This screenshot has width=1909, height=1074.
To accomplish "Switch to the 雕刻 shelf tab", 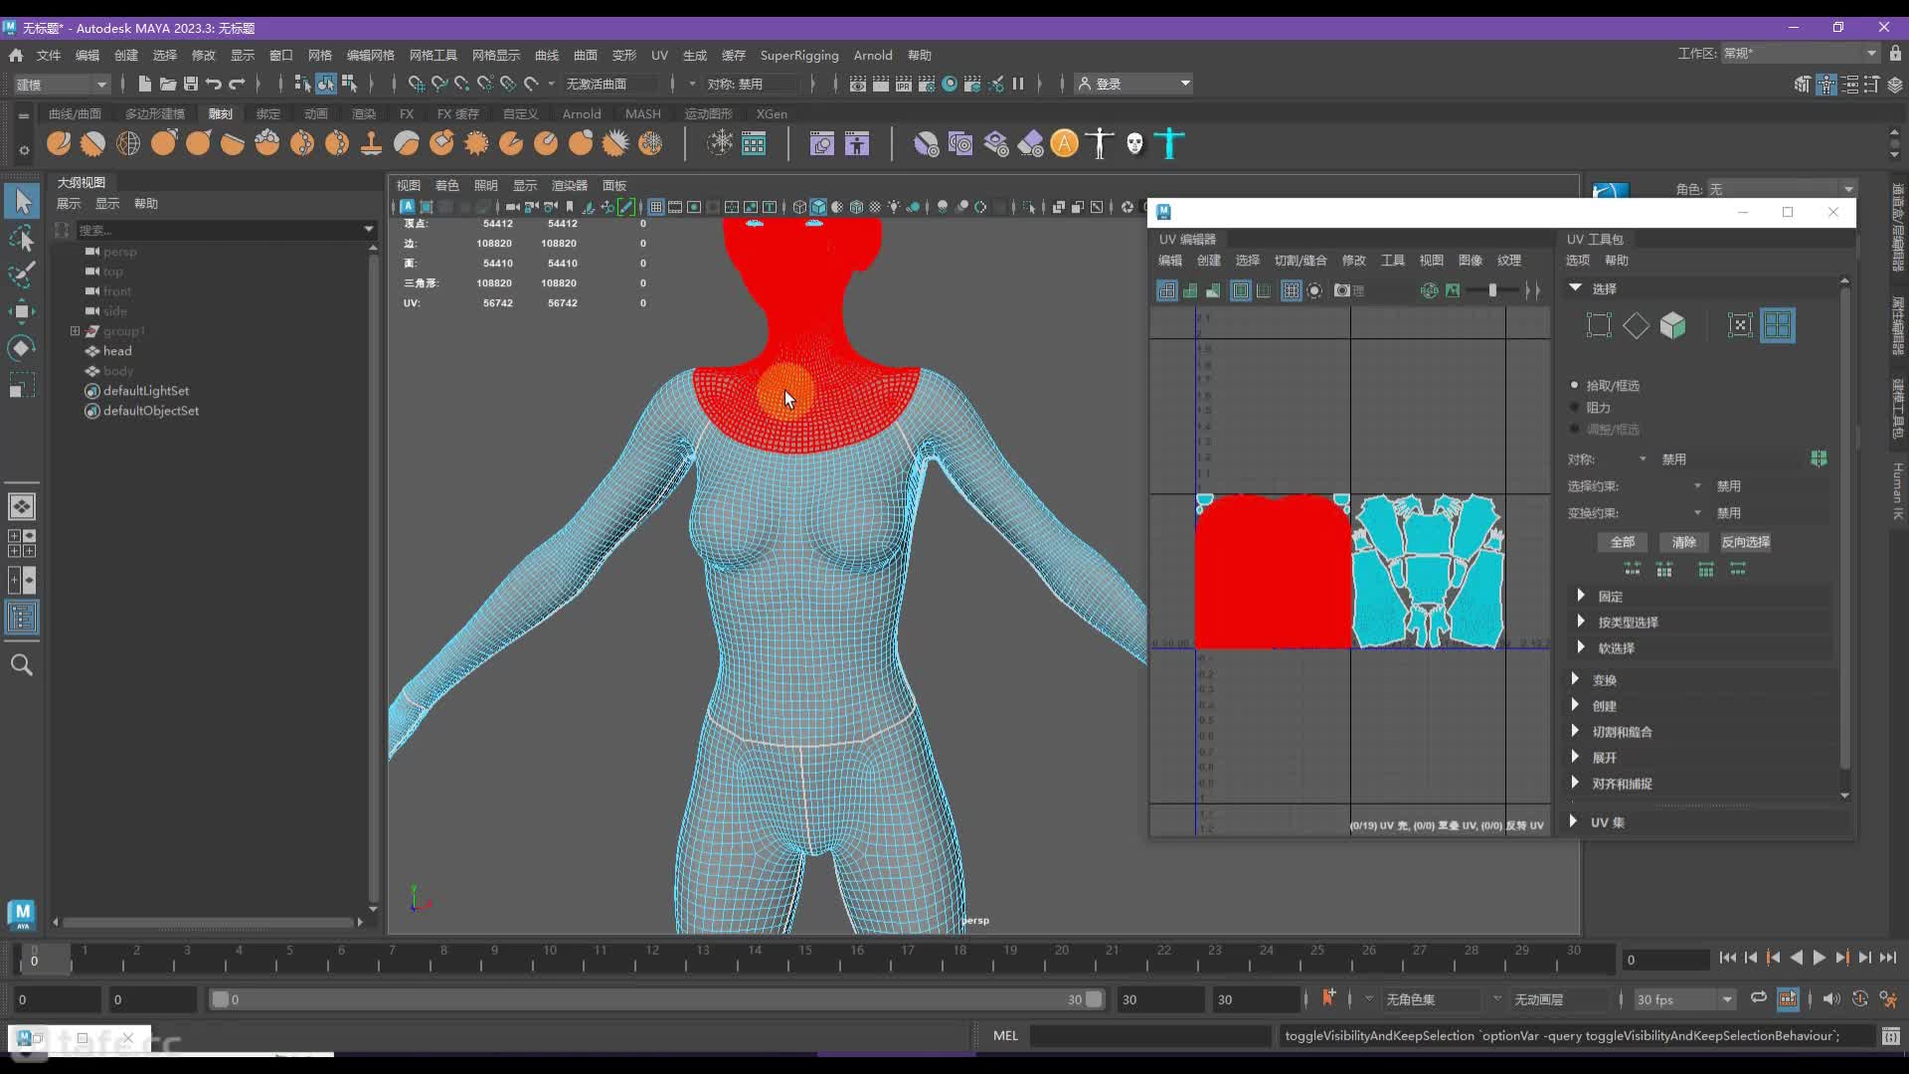I will 220,113.
